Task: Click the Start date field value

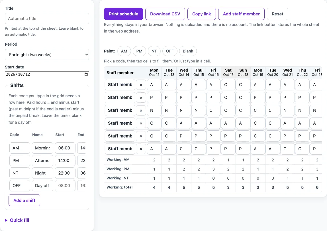Action: click(x=18, y=74)
